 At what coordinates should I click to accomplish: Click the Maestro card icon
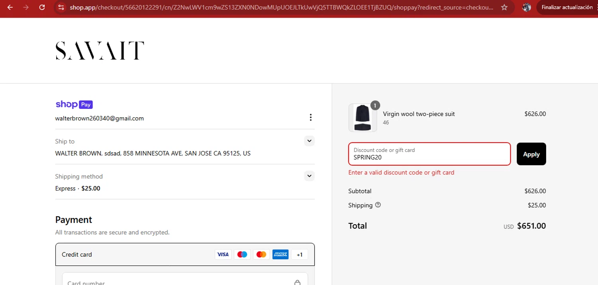[x=242, y=254]
